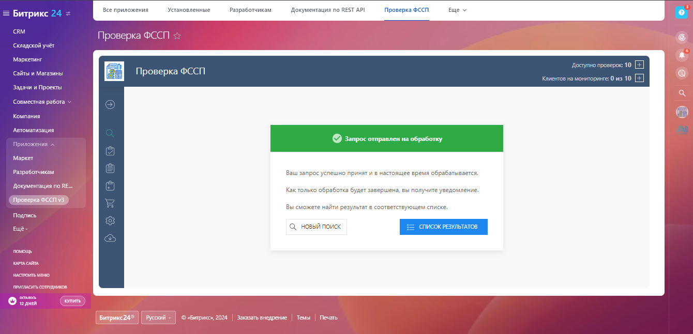The width and height of the screenshot is (693, 334).
Task: Open Сайты и Магазины in left menu
Action: (38, 73)
